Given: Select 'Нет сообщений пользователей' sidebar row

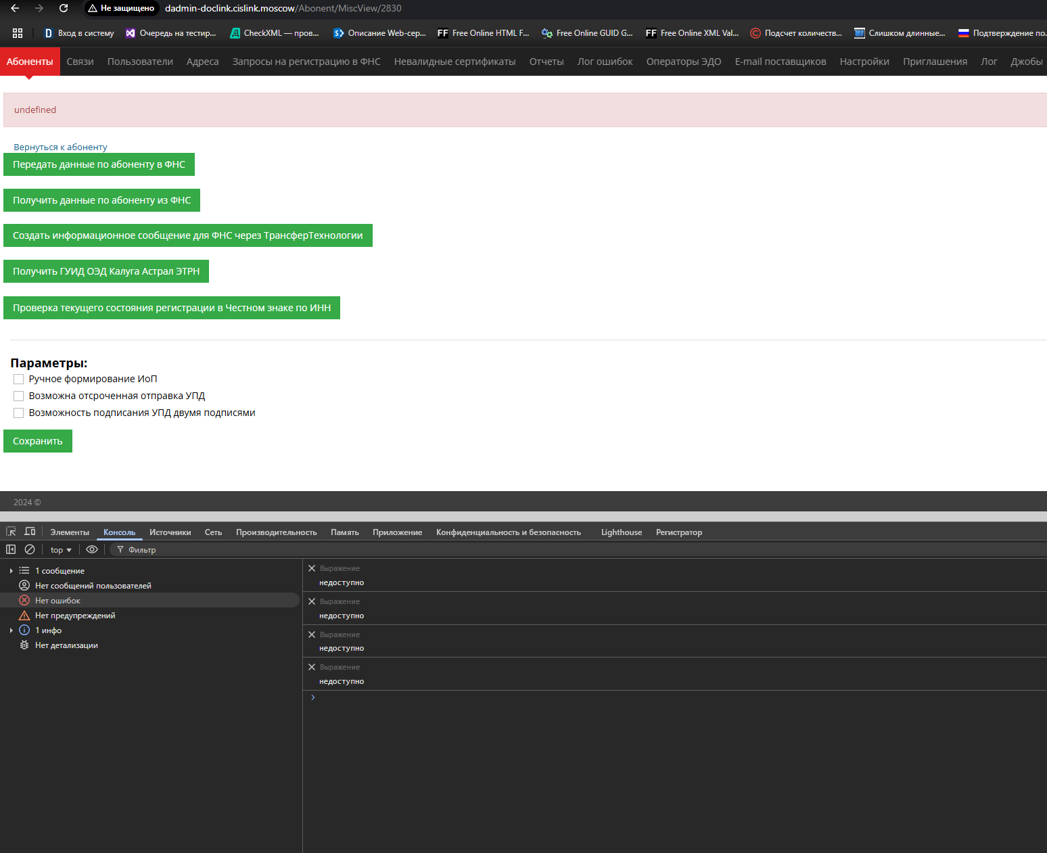Looking at the screenshot, I should (150, 586).
